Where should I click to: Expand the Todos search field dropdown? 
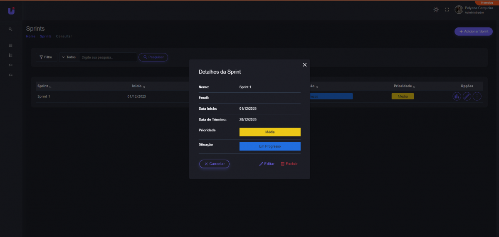click(69, 57)
